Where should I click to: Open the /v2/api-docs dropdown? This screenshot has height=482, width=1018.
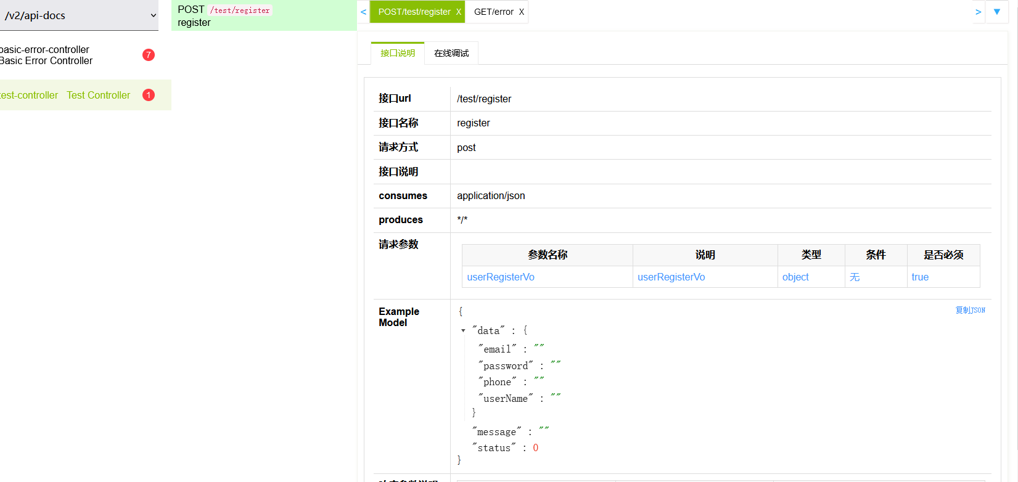coord(79,15)
